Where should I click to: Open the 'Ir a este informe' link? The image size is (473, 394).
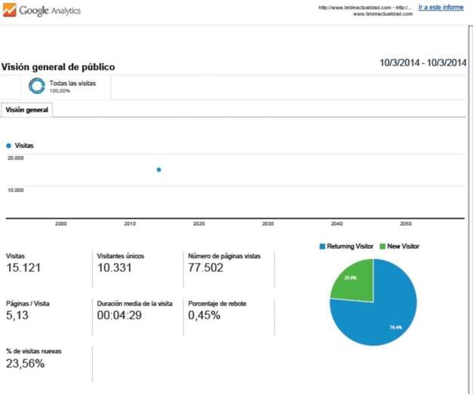441,8
